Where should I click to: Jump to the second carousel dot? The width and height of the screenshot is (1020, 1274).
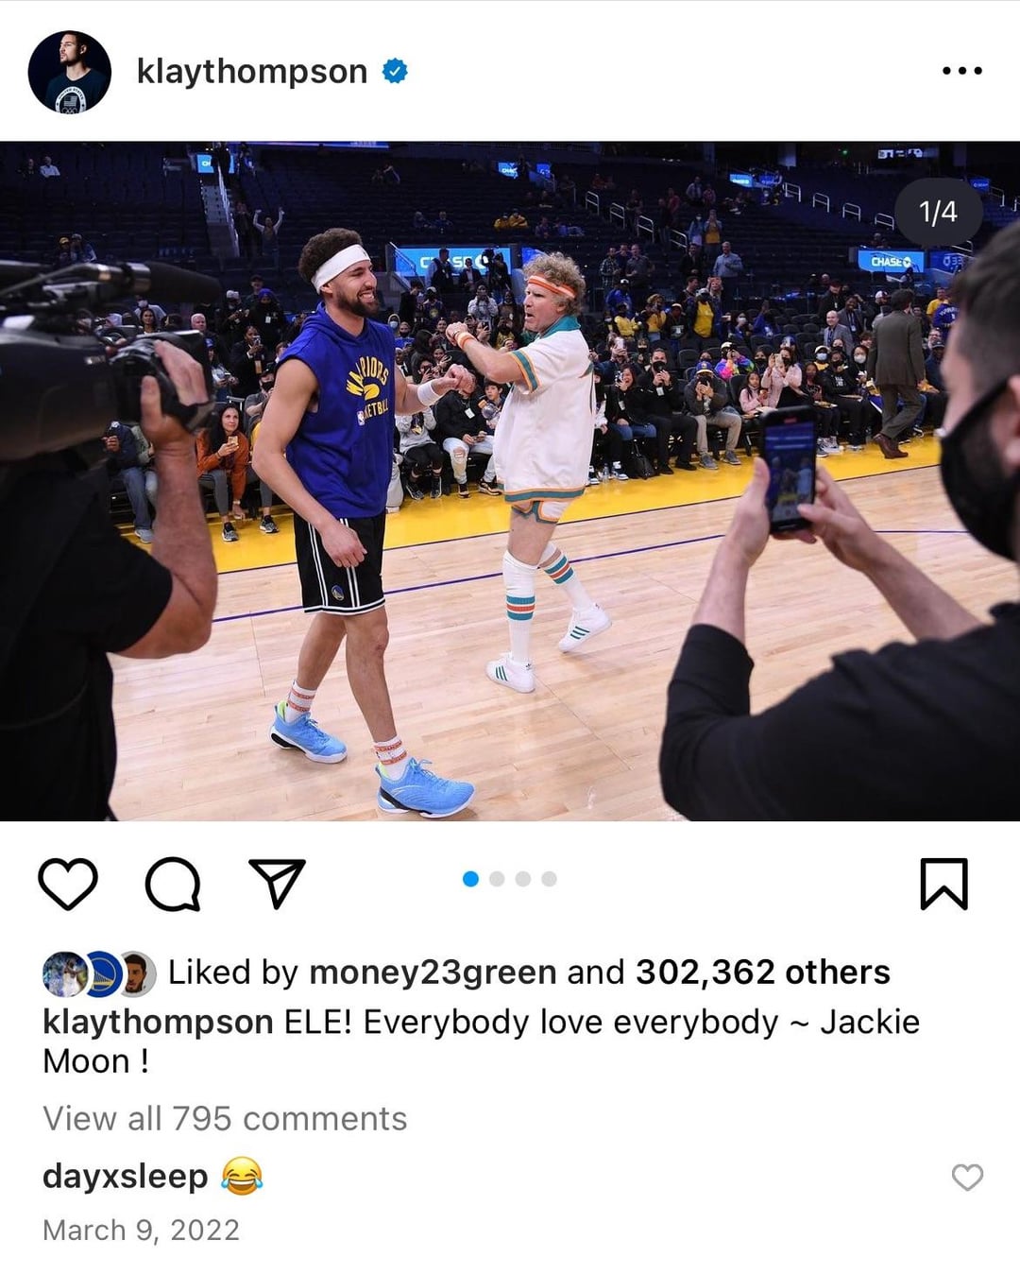click(x=497, y=879)
